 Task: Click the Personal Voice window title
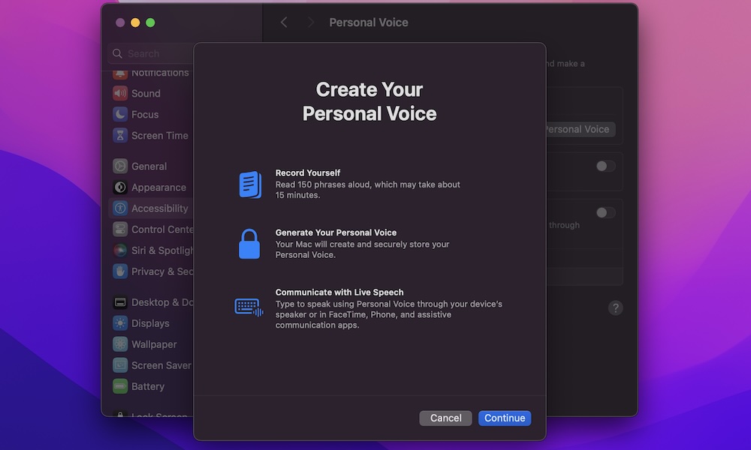(x=368, y=22)
